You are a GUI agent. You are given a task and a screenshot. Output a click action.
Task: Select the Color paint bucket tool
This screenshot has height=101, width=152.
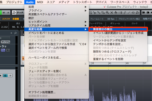point(138,13)
